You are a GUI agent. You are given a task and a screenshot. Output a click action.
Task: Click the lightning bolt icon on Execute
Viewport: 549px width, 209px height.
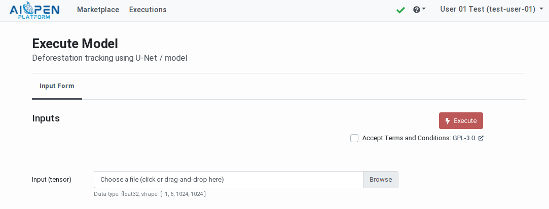tap(448, 121)
